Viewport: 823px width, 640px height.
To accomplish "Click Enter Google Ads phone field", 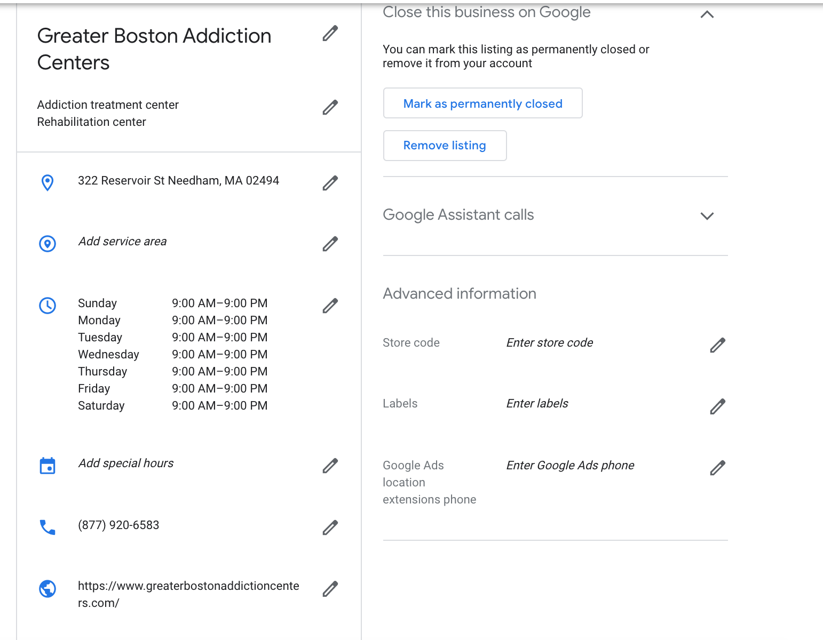I will pyautogui.click(x=570, y=465).
